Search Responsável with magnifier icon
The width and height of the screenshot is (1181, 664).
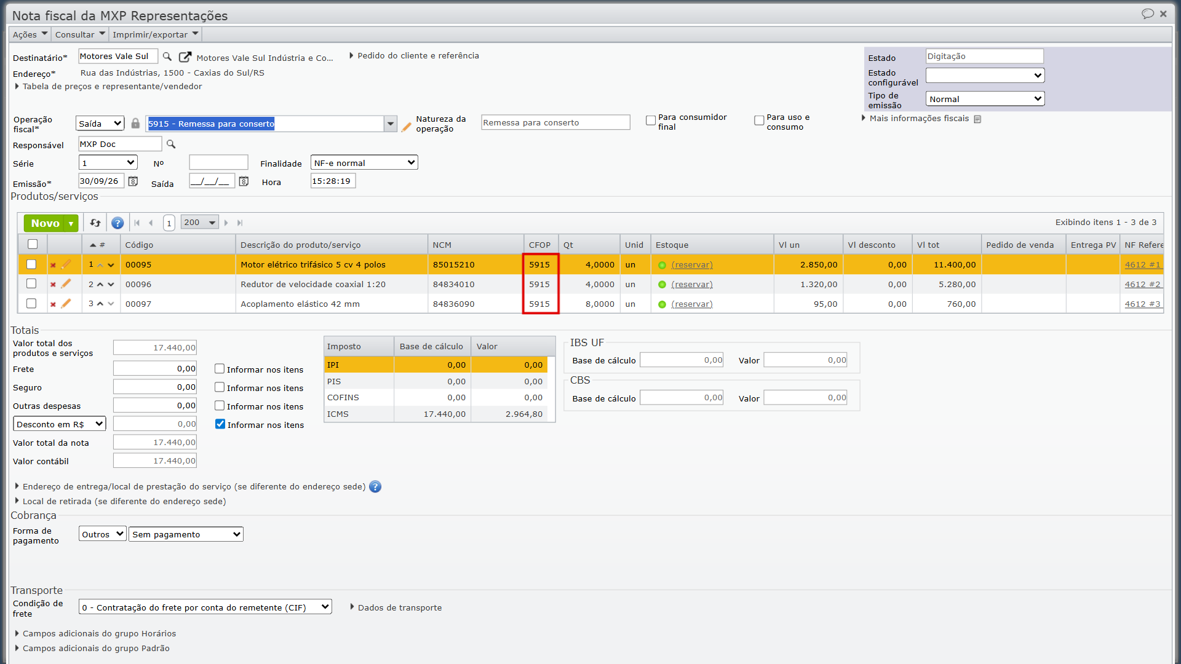[171, 144]
